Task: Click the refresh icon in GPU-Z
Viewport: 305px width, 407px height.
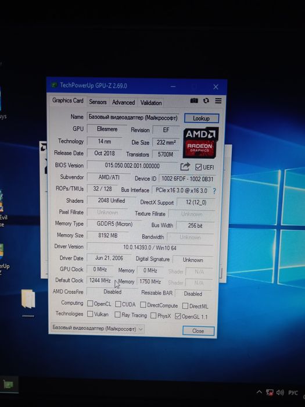Action: (206, 101)
